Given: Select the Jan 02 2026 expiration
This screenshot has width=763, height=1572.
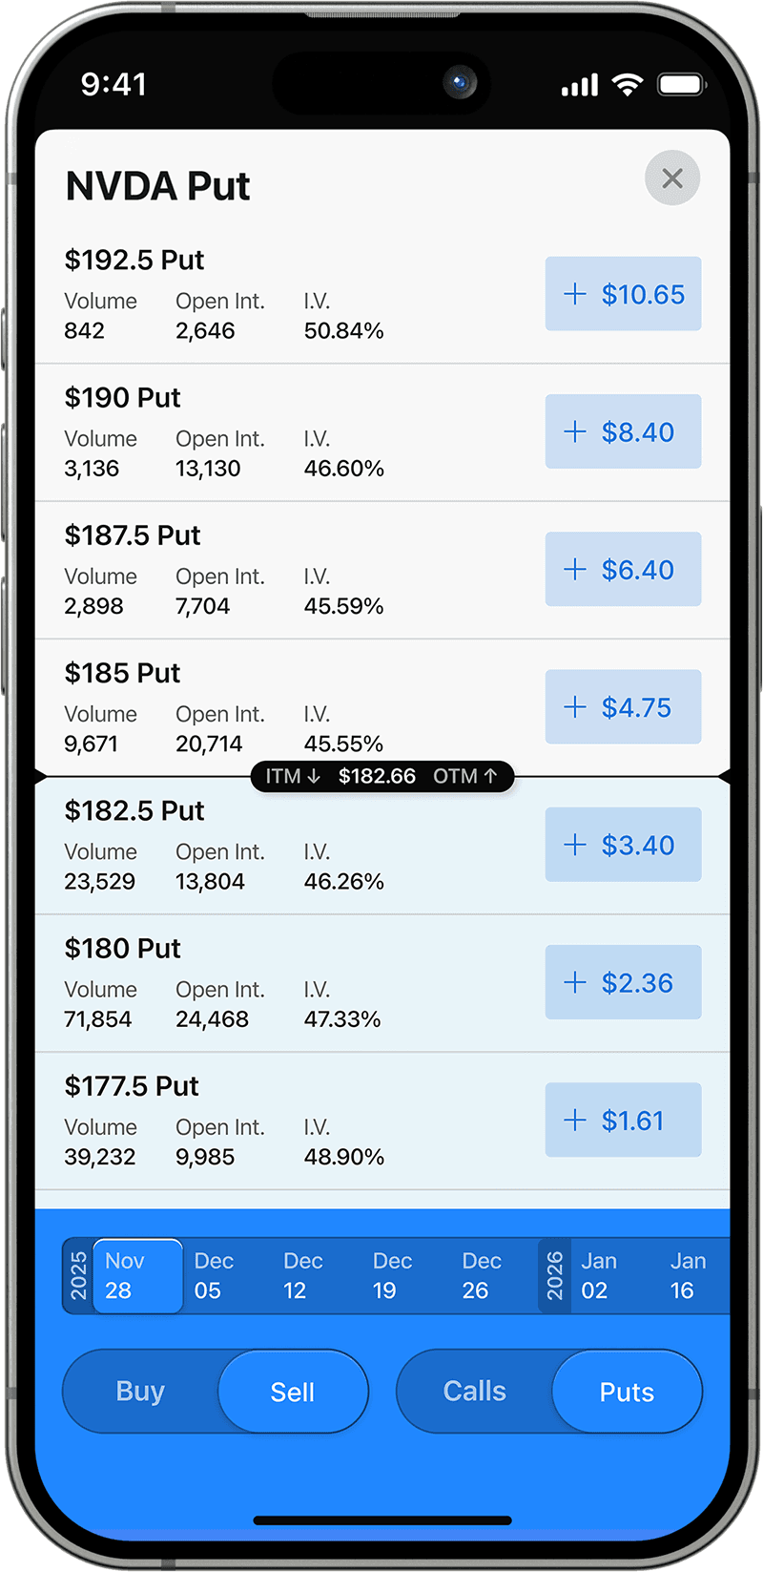Looking at the screenshot, I should click(599, 1276).
